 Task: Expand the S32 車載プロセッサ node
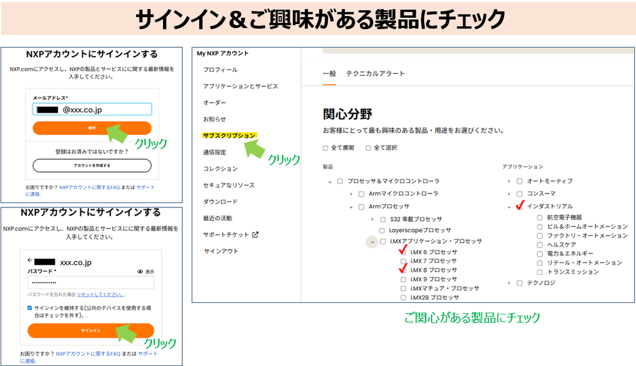[372, 219]
